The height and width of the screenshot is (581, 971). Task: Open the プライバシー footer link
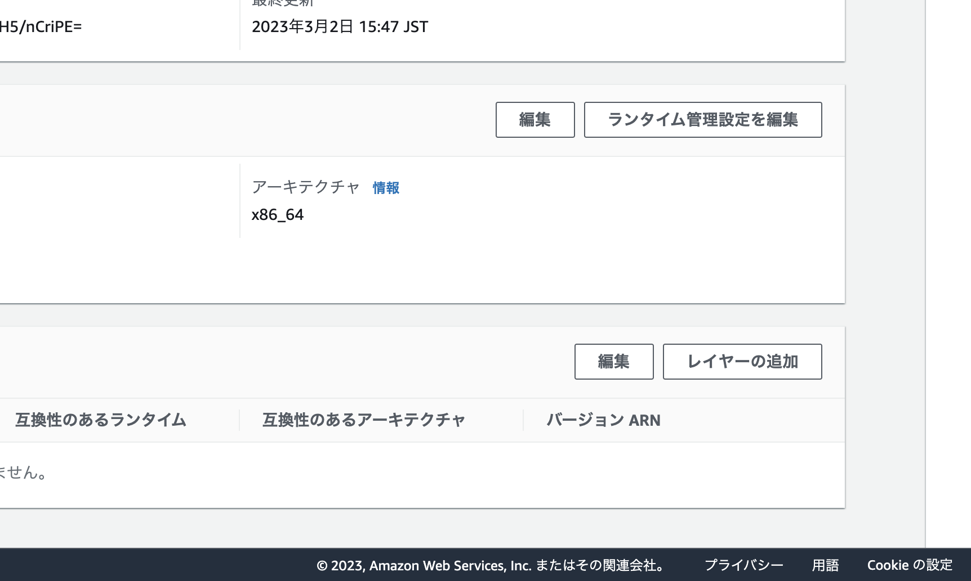pos(745,565)
